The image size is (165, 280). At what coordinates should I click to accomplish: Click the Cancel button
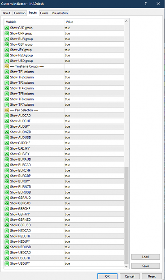pos(130,276)
